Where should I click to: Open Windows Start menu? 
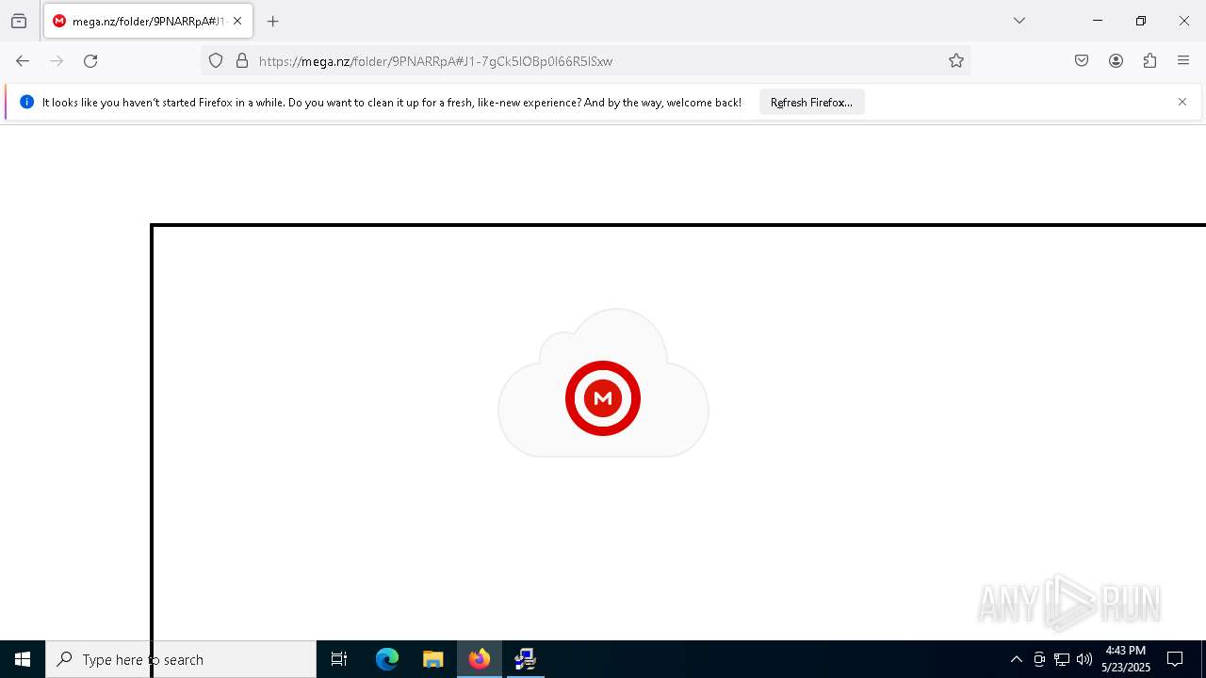23,659
